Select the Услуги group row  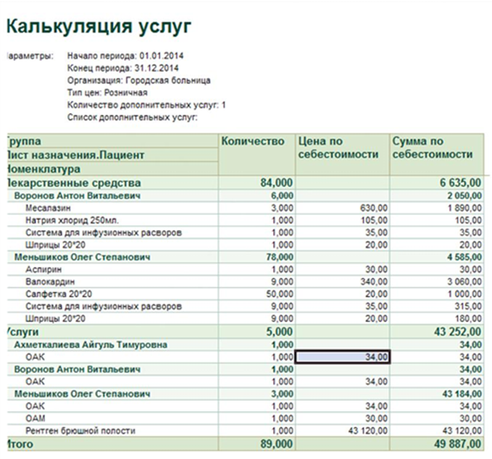point(246,332)
